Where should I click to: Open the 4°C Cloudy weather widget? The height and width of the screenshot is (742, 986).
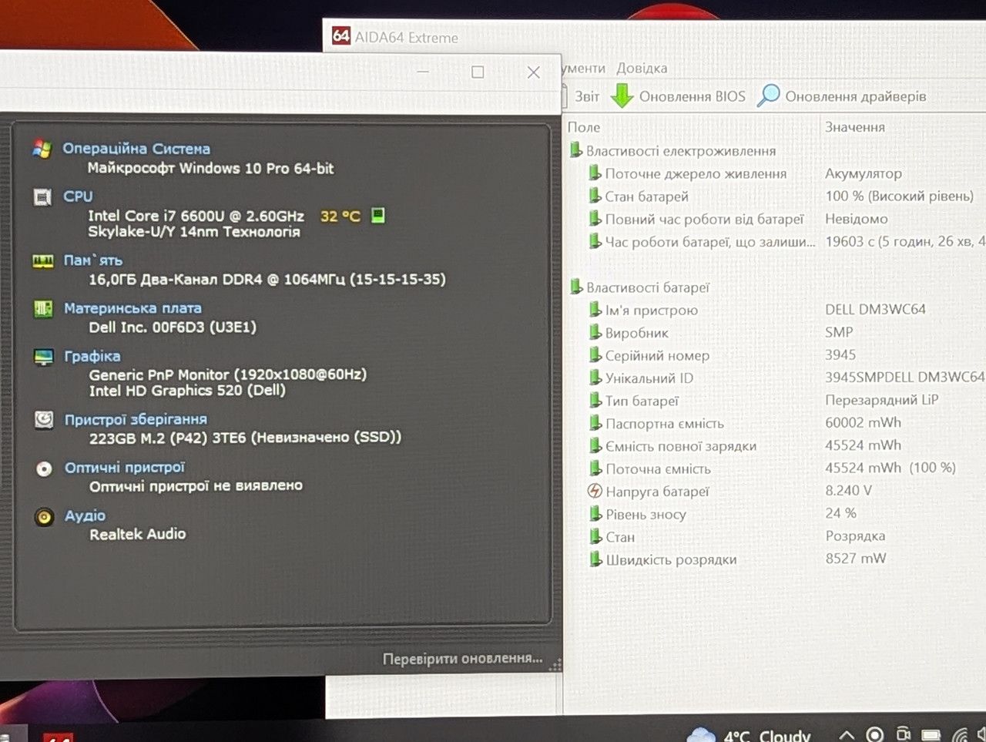747,735
